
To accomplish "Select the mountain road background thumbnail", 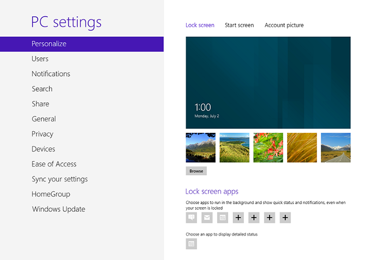I will (335, 147).
